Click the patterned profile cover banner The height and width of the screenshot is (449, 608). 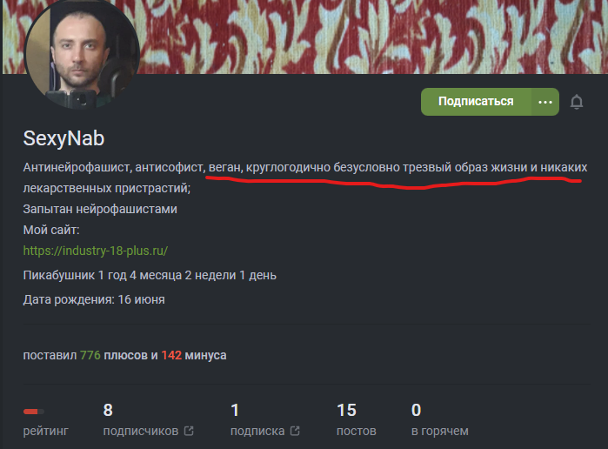click(x=372, y=37)
